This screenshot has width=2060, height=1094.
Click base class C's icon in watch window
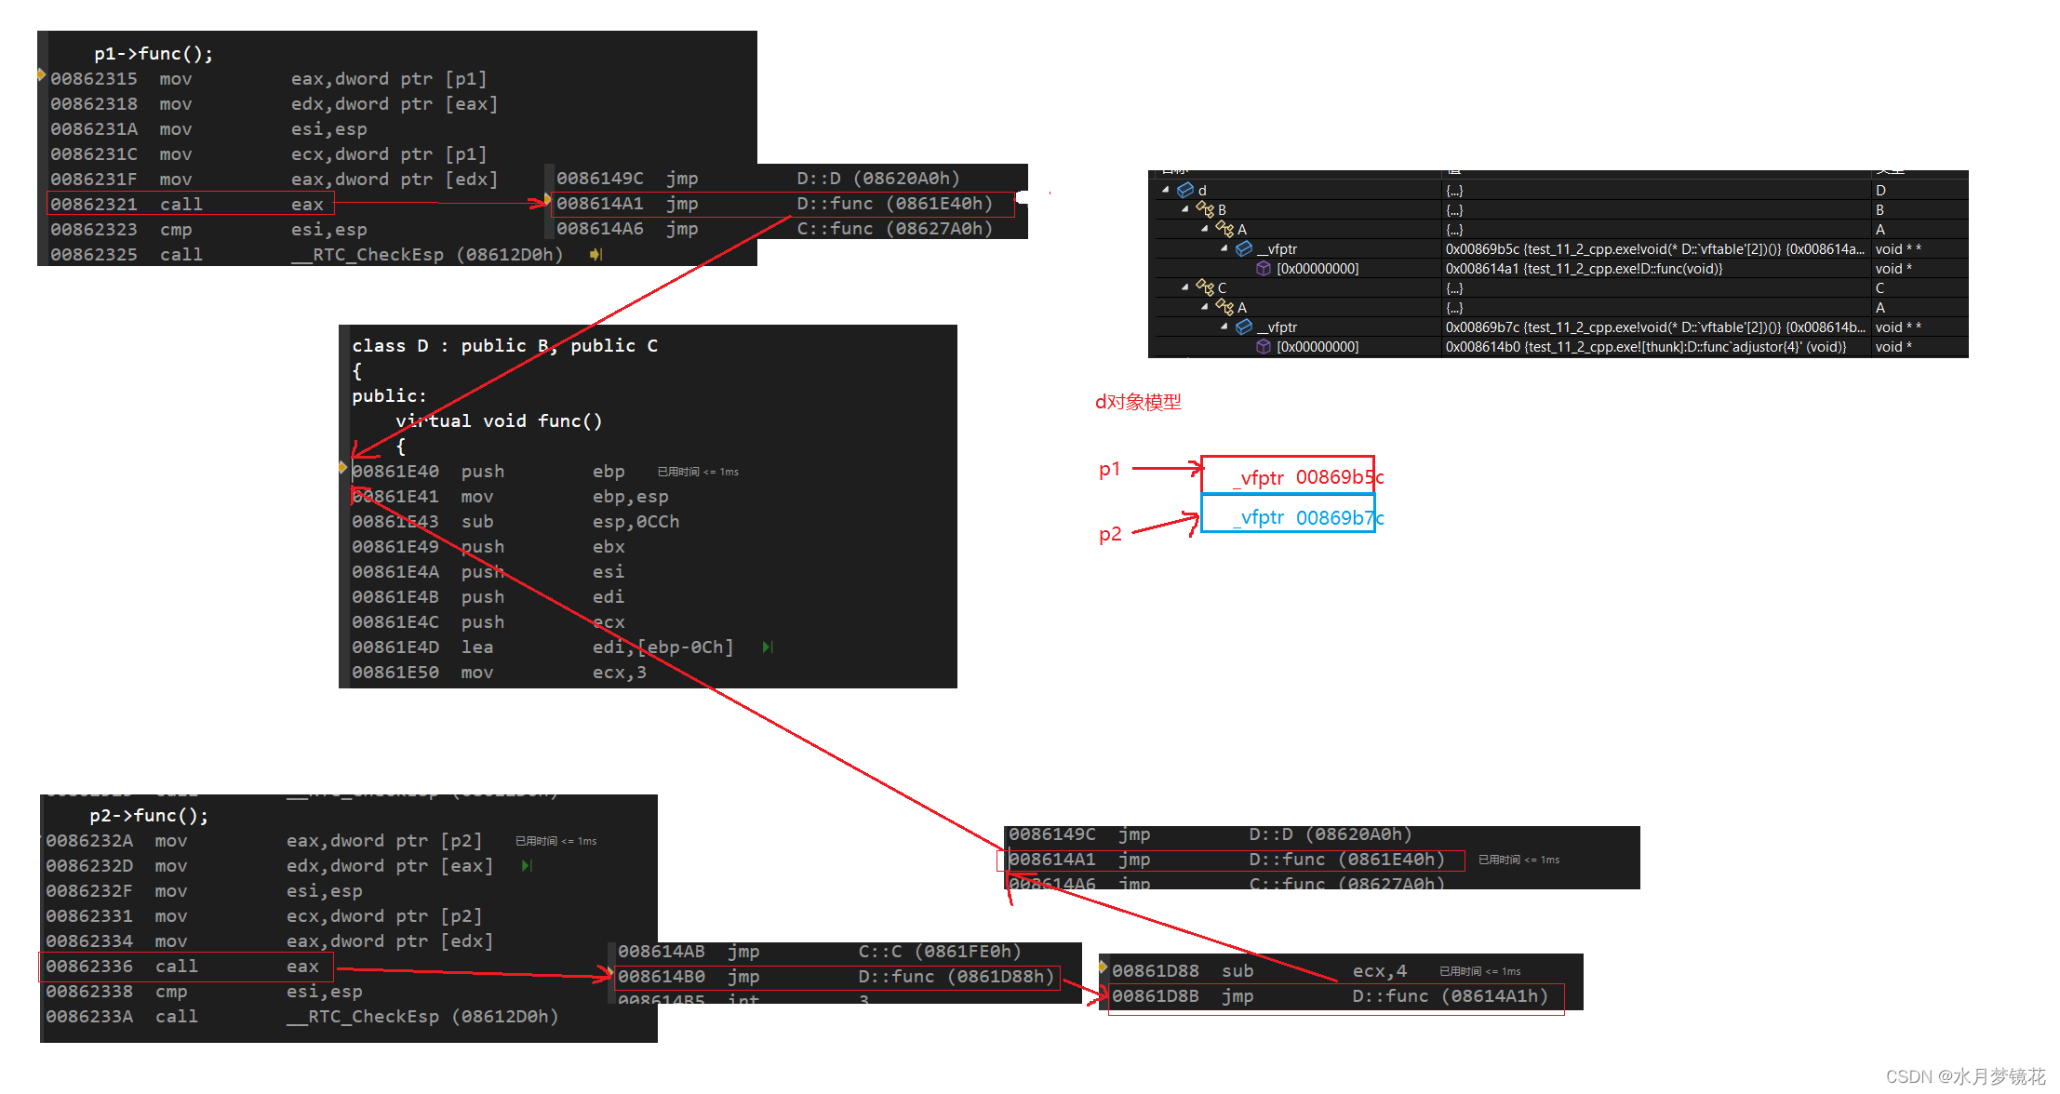(1205, 287)
